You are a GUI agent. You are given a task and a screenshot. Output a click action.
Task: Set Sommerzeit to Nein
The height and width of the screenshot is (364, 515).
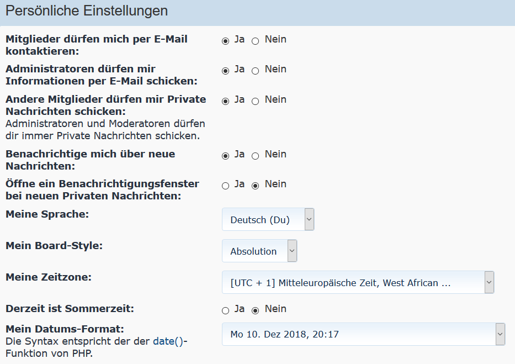pos(255,310)
